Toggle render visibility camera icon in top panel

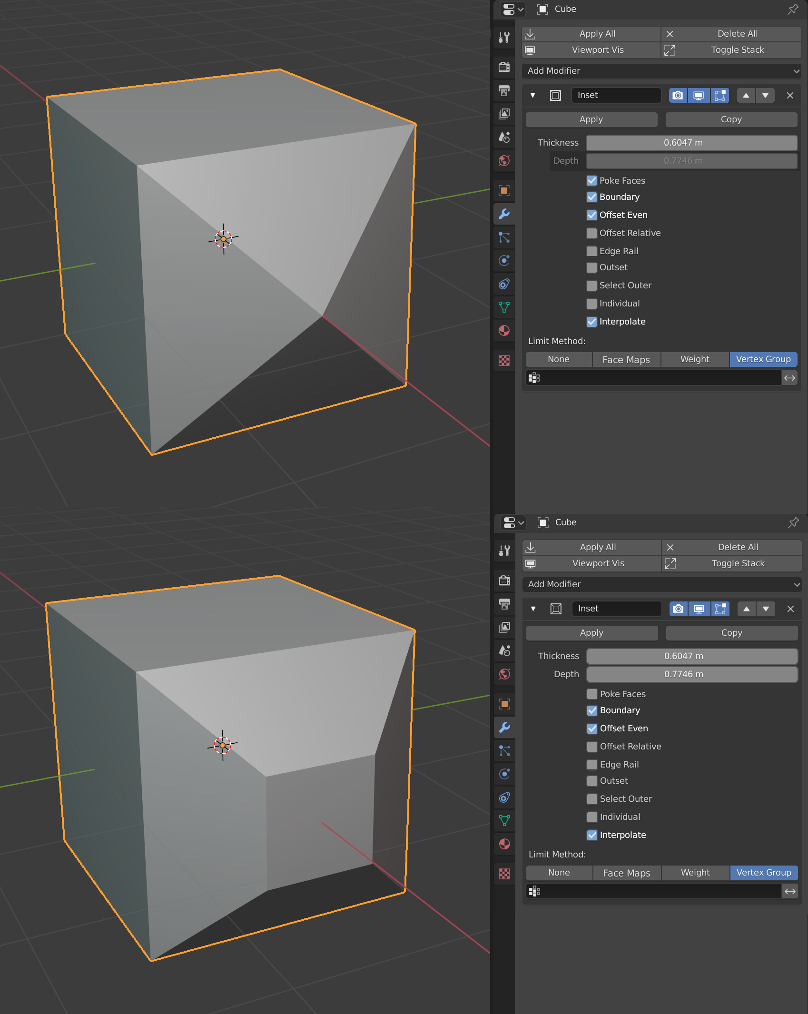678,95
